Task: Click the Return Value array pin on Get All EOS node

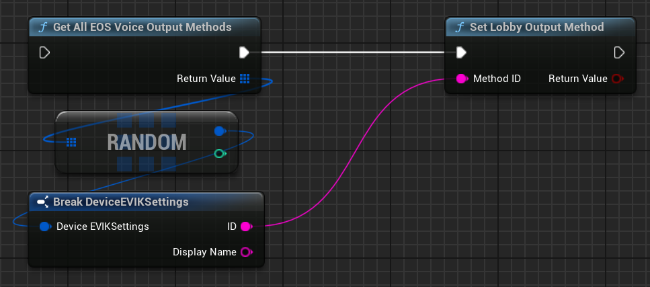Action: tap(245, 79)
